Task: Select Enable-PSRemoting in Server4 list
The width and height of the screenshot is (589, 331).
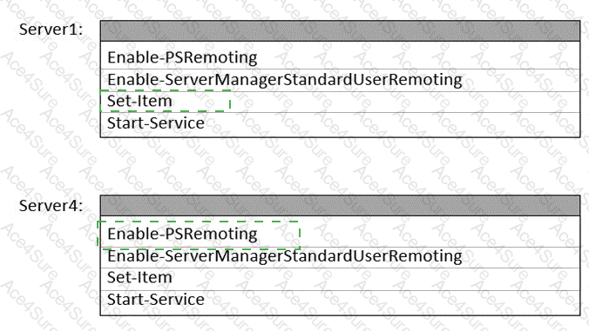Action: [x=340, y=234]
